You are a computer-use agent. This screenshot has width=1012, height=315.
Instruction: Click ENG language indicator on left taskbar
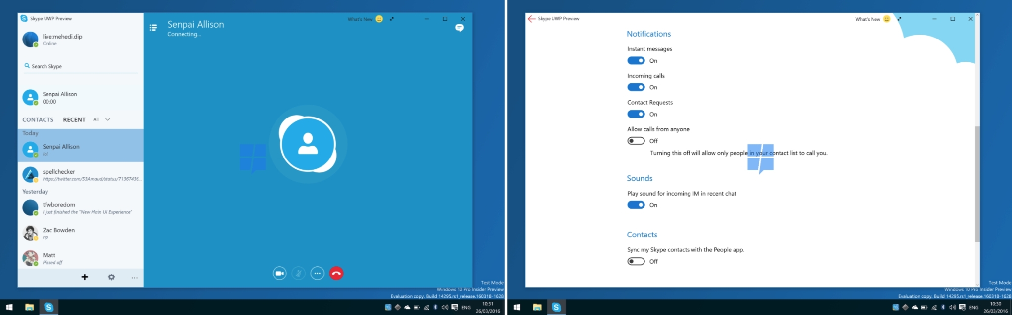click(466, 307)
